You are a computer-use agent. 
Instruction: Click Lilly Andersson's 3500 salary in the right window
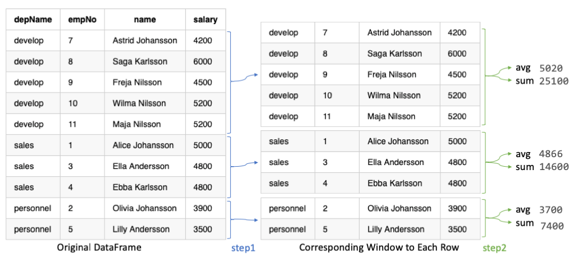pyautogui.click(x=457, y=229)
